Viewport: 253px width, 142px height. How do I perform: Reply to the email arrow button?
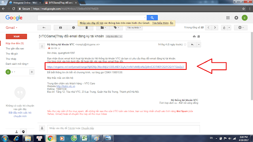coord(193,45)
